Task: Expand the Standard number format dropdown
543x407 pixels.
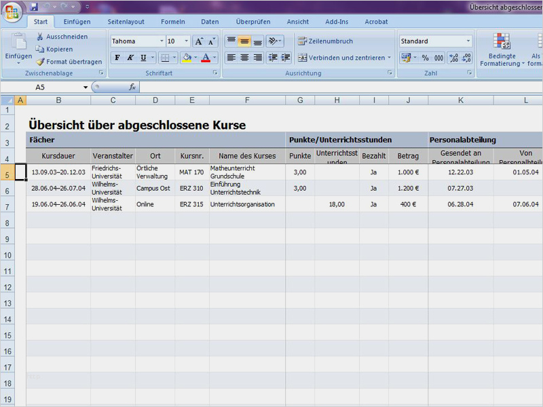Action: (468, 41)
